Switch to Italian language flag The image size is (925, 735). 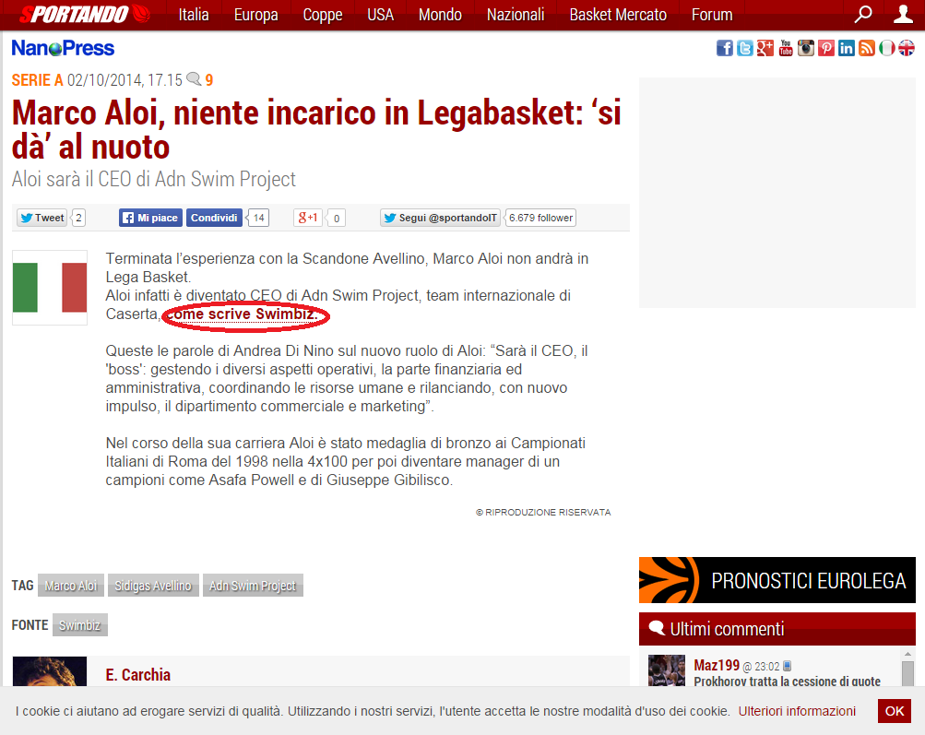click(x=886, y=48)
